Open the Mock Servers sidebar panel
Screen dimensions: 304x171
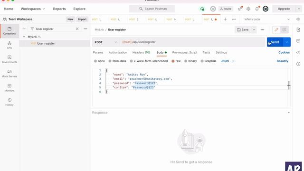(x=9, y=74)
